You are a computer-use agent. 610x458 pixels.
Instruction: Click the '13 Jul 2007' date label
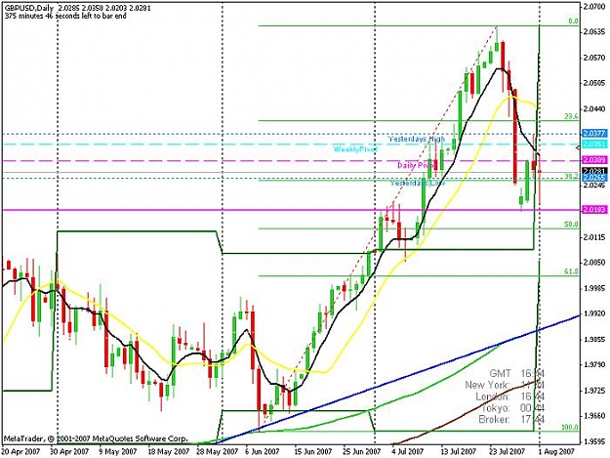click(459, 452)
